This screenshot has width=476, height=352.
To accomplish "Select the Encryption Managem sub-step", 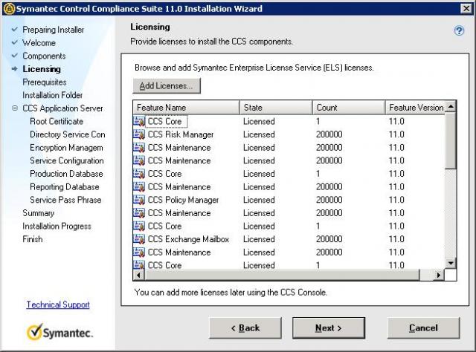I will 66,148.
